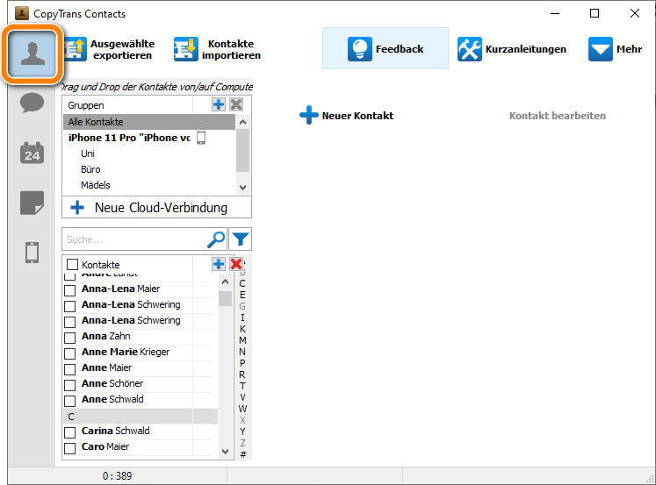Open the device phone icon in sidebar
Image resolution: width=656 pixels, height=485 pixels.
pos(32,253)
